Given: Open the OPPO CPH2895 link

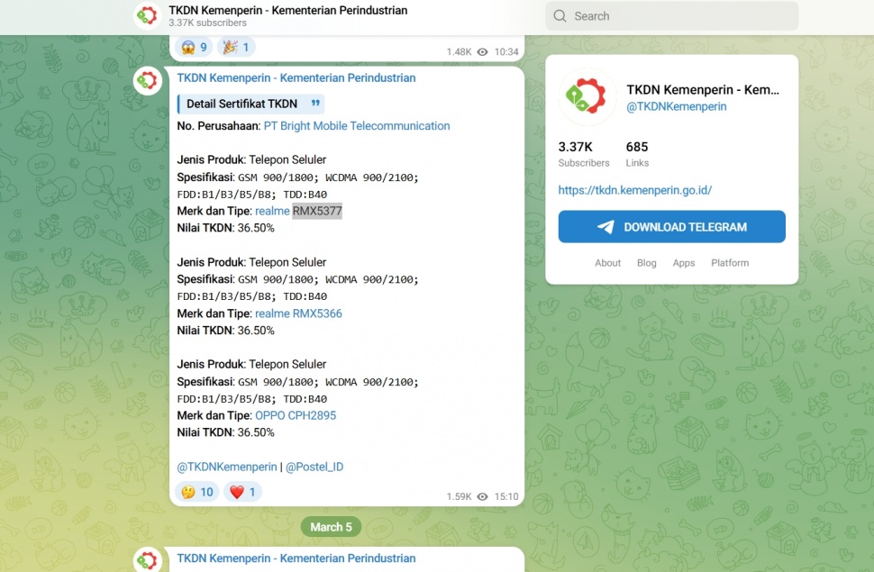Looking at the screenshot, I should 296,415.
